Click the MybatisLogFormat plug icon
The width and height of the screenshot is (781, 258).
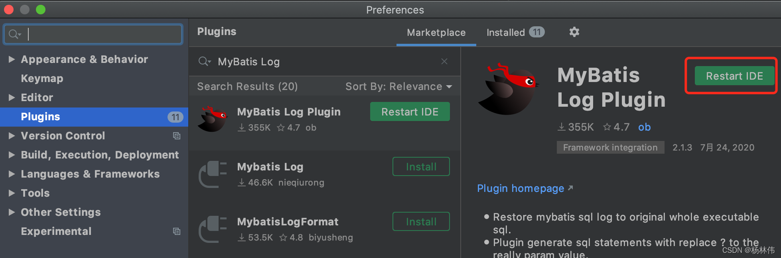tap(213, 229)
